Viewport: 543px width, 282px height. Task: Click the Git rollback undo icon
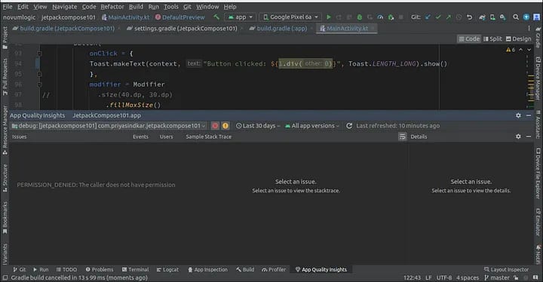470,17
